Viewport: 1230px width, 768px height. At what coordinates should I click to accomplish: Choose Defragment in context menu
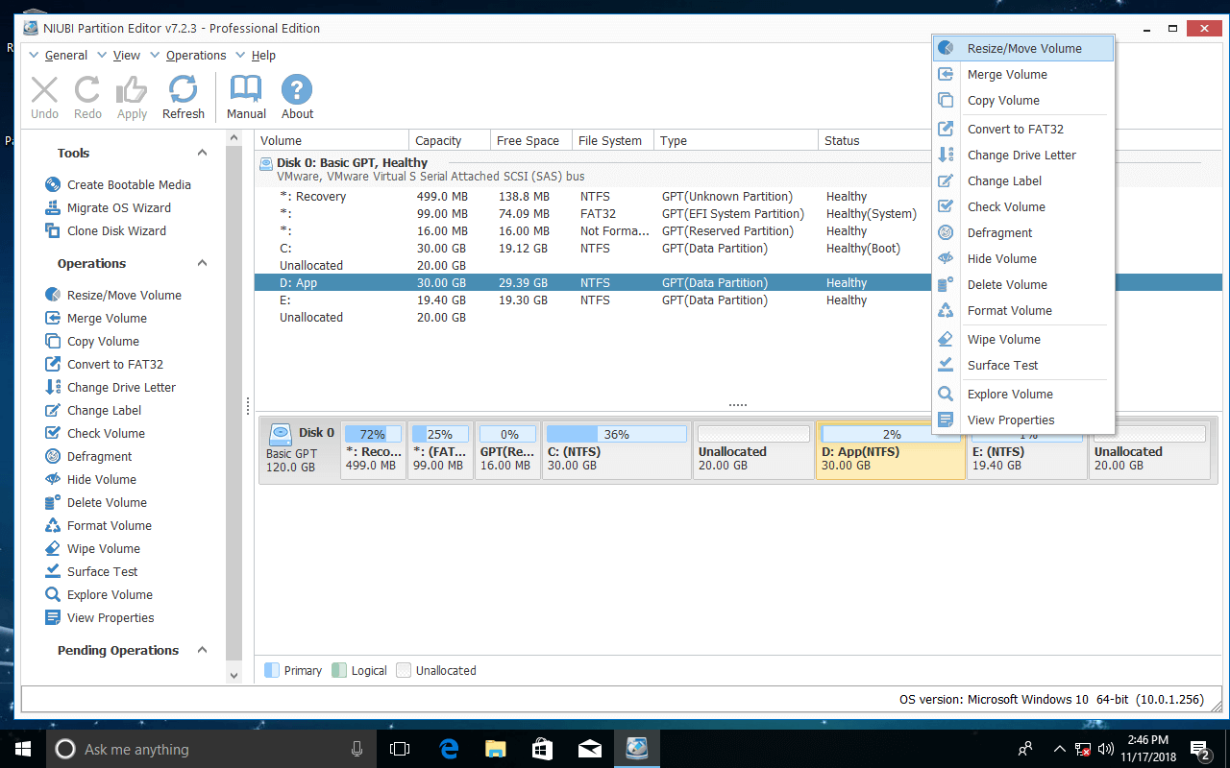1023,232
